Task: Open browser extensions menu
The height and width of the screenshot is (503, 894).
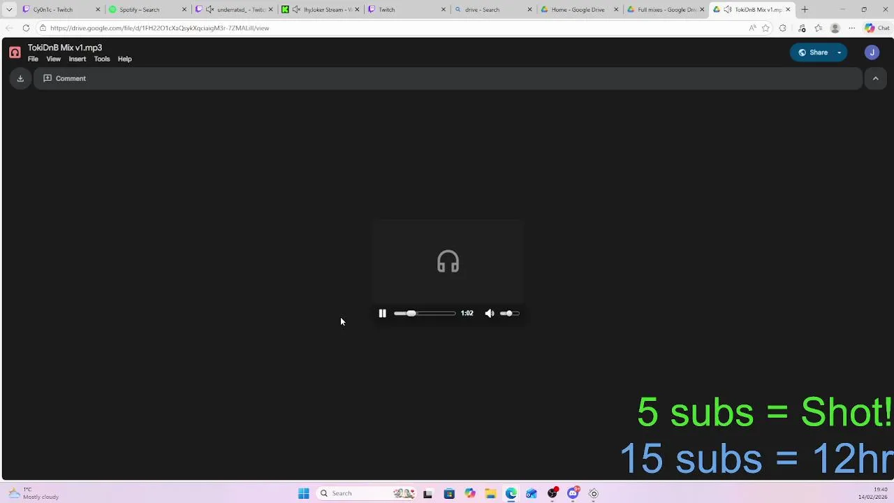Action: pyautogui.click(x=782, y=28)
